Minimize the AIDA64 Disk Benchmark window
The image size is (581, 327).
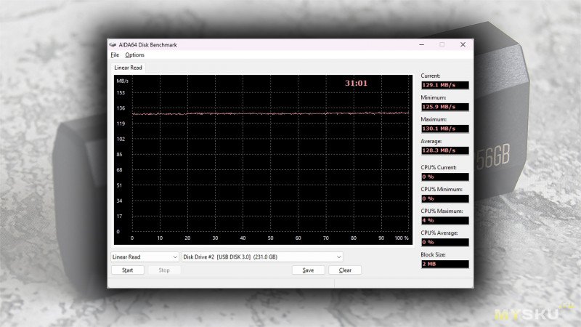coord(420,44)
